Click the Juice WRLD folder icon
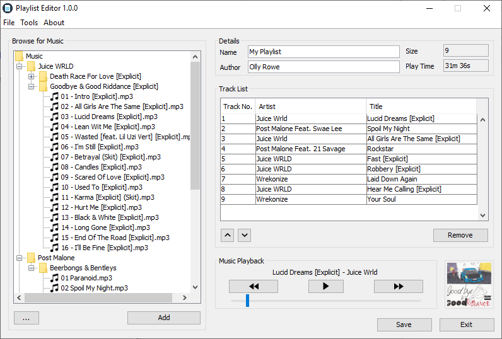Image resolution: width=502 pixels, height=339 pixels. click(x=31, y=66)
